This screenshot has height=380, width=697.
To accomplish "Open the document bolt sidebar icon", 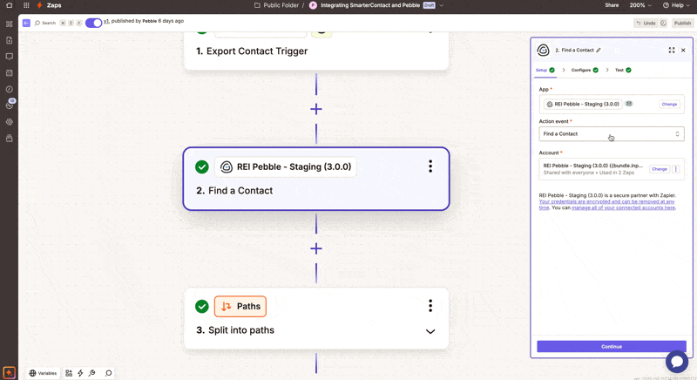I will [x=9, y=40].
